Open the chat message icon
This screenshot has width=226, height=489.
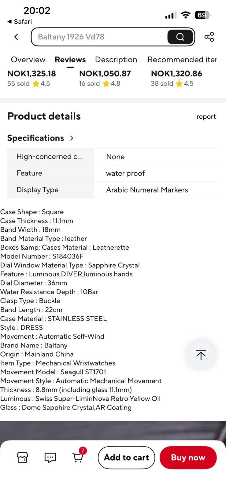pos(50,458)
